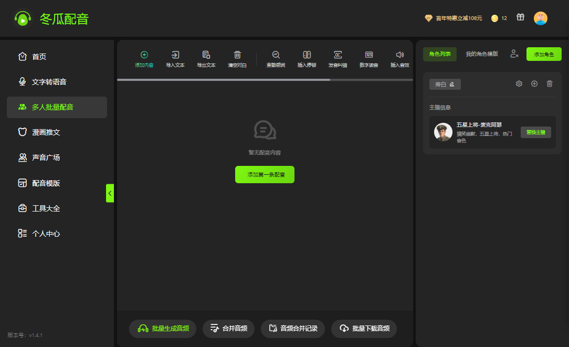
Task: Select 导出文本 to export text
Action: click(206, 59)
